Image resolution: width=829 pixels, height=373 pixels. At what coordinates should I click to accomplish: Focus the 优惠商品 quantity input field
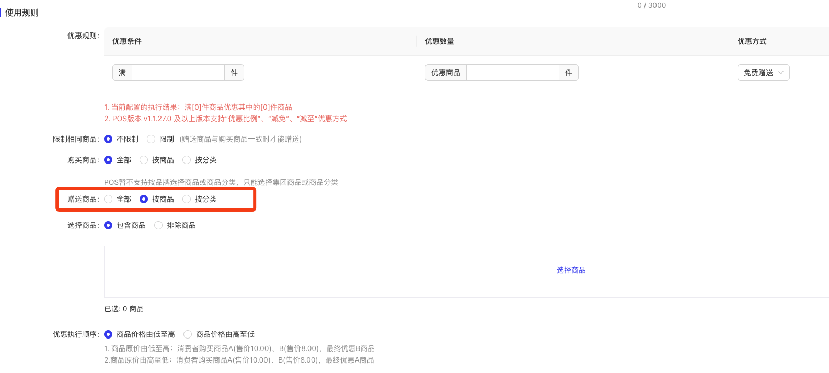click(x=512, y=73)
